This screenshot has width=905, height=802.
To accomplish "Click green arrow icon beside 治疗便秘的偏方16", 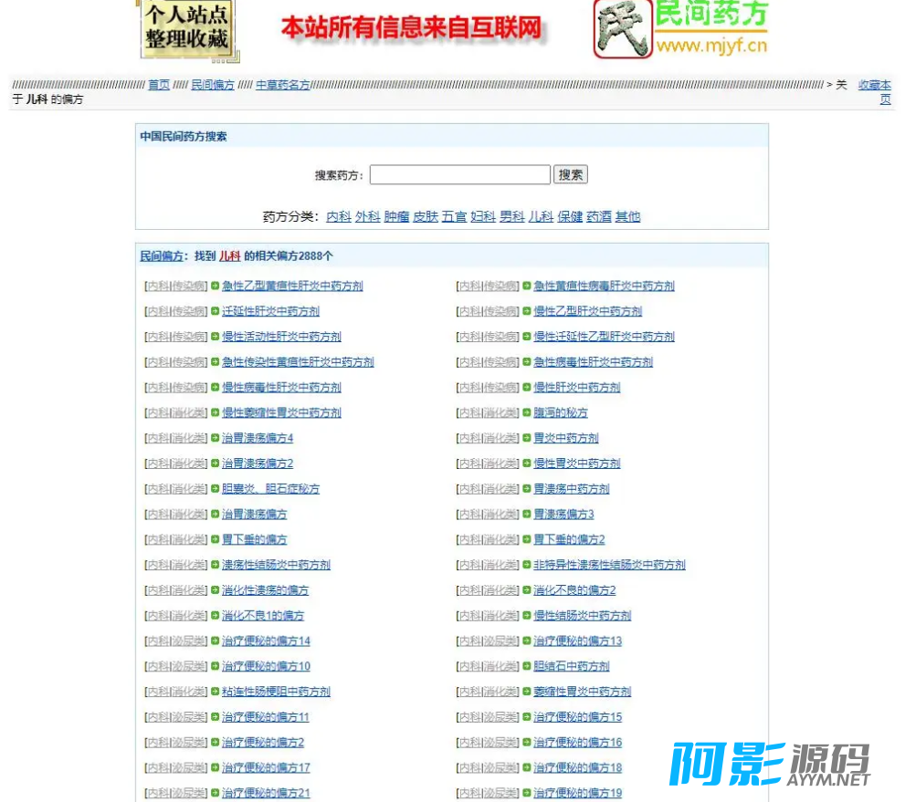I will [527, 743].
